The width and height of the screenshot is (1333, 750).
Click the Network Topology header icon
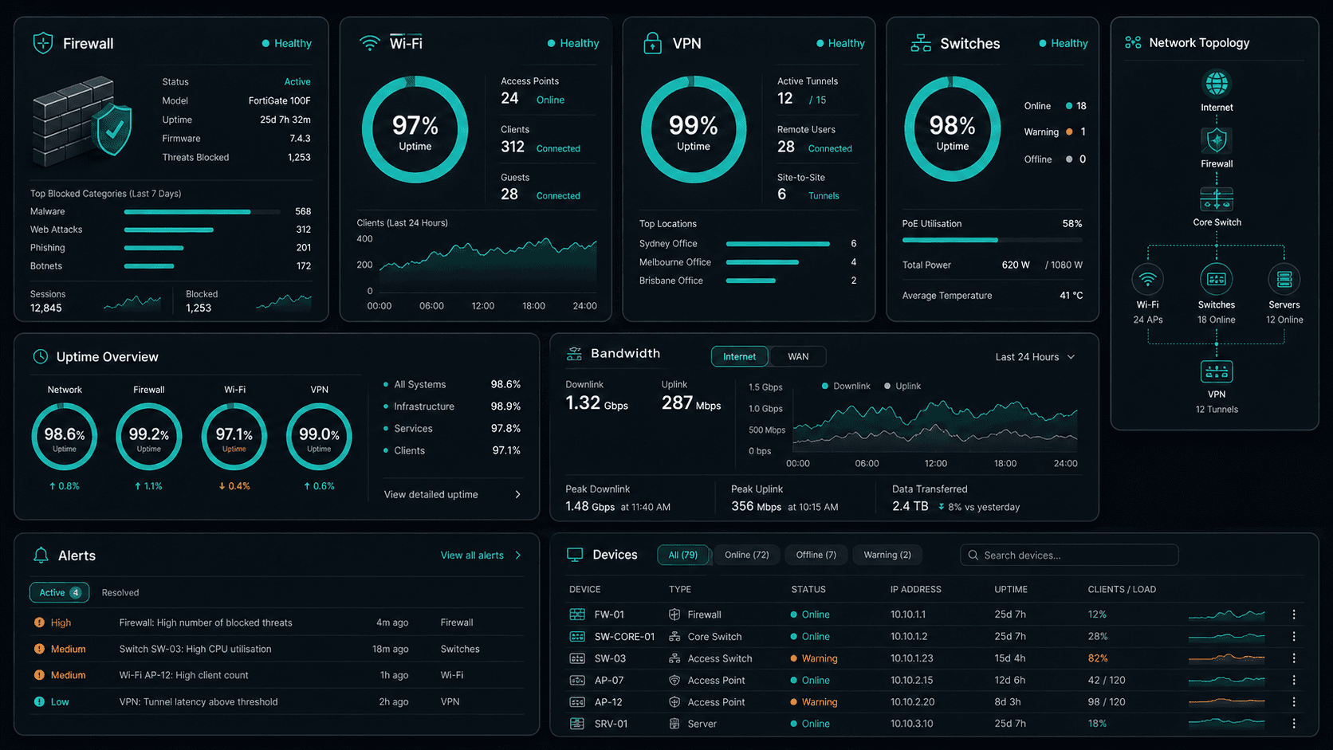[x=1133, y=42]
